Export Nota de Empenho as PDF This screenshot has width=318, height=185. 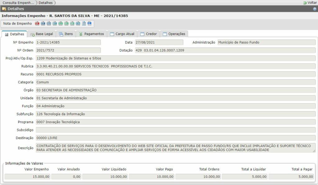(x=37, y=23)
